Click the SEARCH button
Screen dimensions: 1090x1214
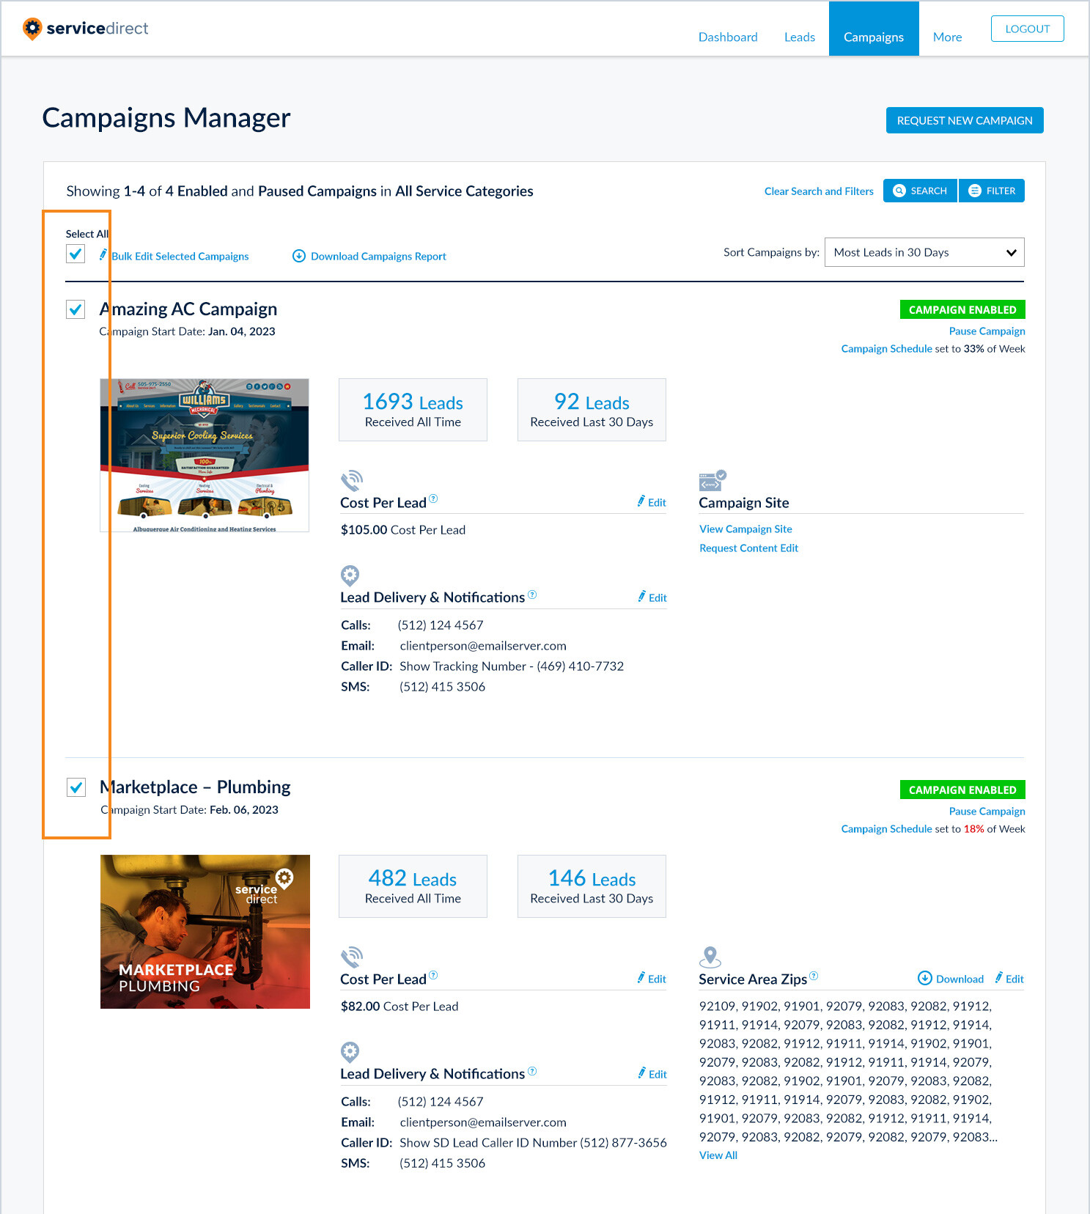(x=920, y=191)
